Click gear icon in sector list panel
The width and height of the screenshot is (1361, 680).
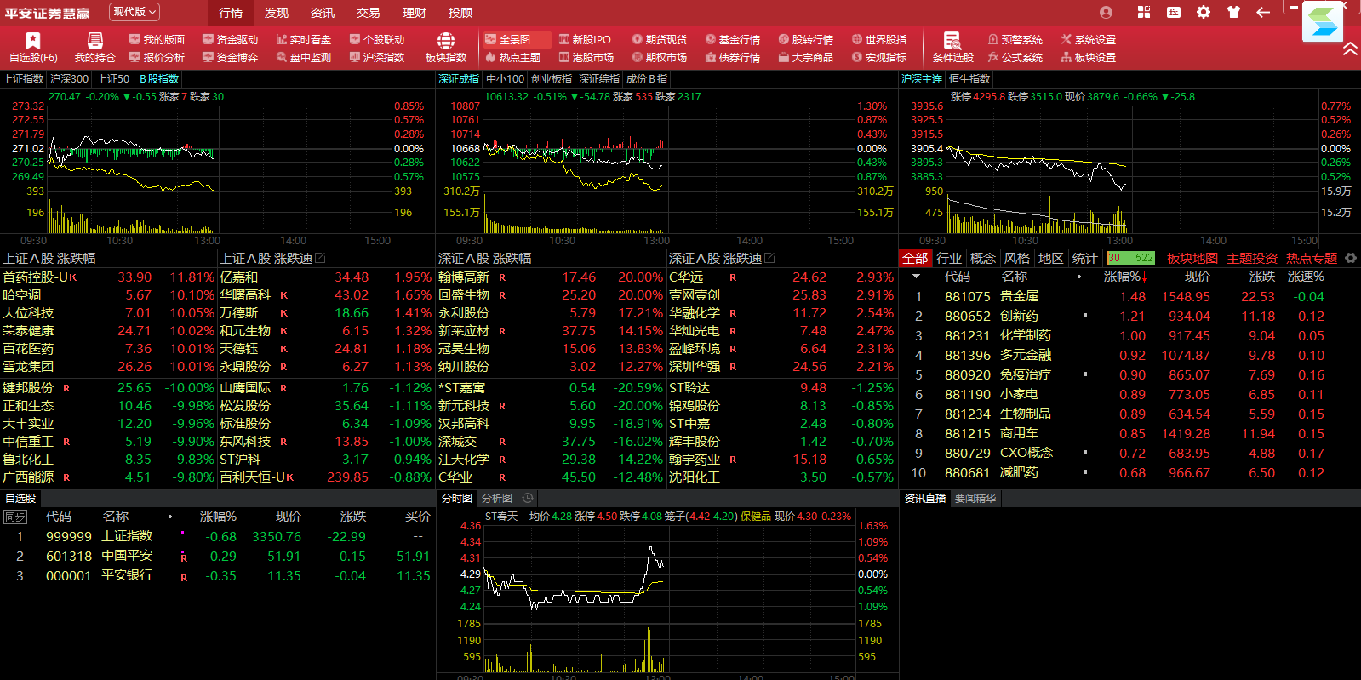[x=1350, y=258]
